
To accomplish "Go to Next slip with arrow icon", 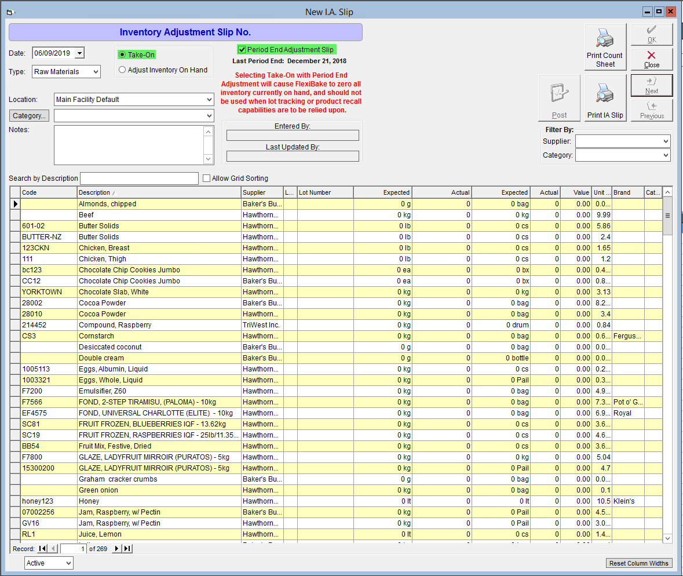I will (652, 85).
